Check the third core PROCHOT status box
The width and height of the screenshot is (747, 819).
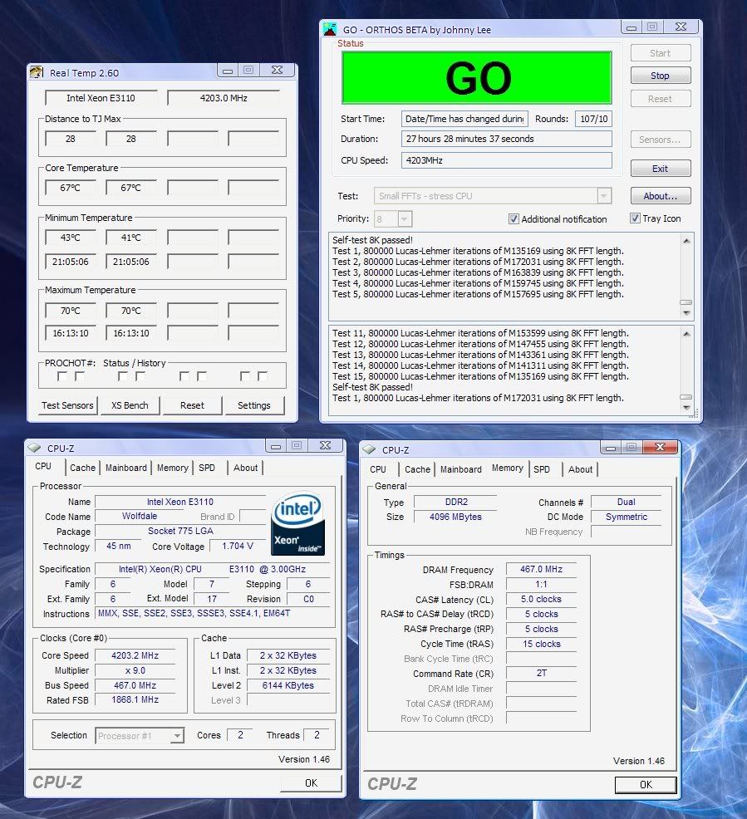tap(184, 376)
